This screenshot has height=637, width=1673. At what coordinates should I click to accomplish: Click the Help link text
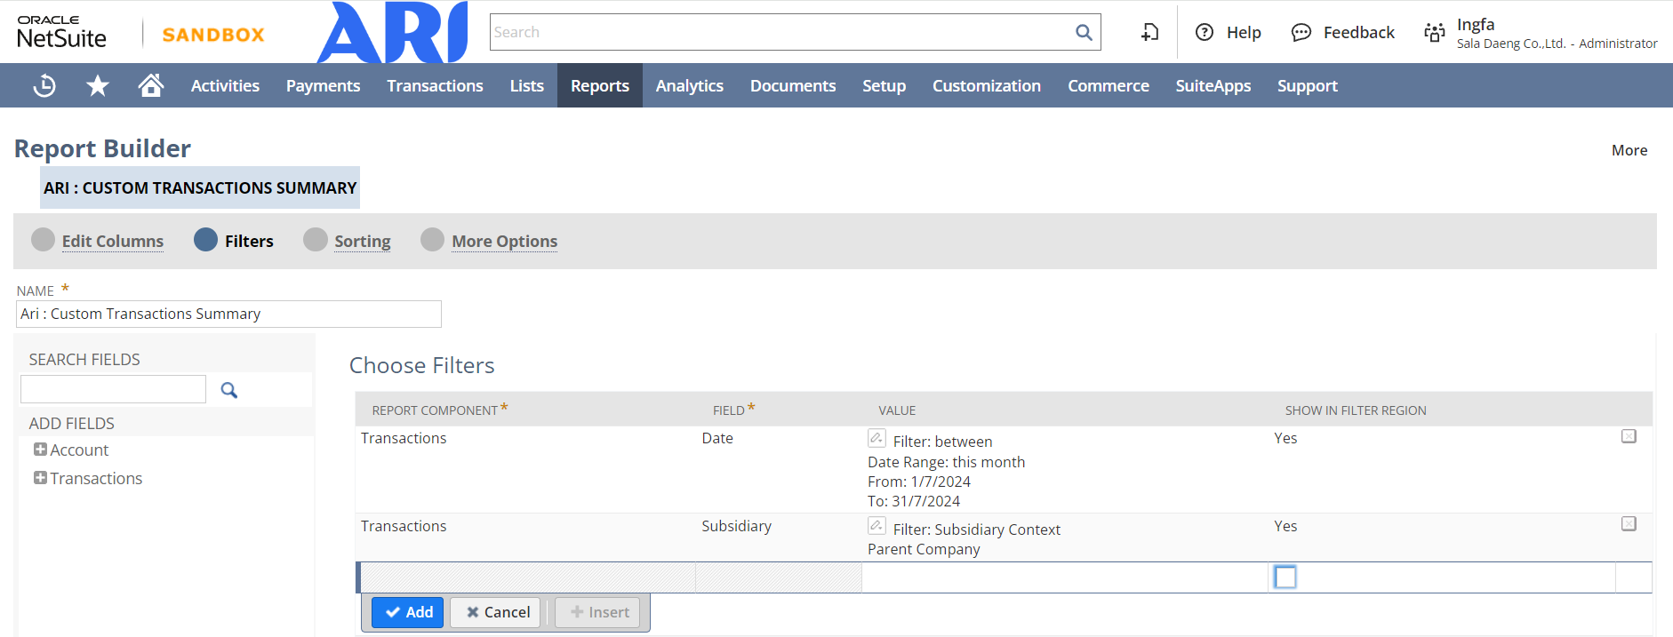1244,33
